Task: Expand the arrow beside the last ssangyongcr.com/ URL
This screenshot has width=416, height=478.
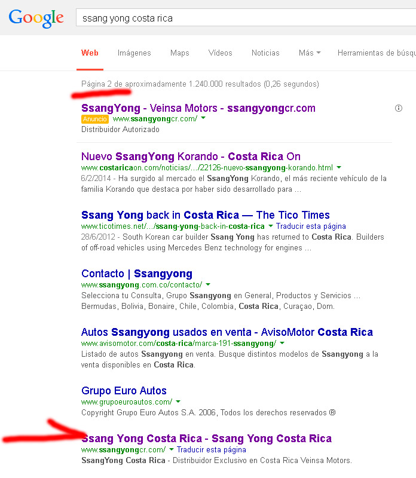Action: (x=172, y=449)
